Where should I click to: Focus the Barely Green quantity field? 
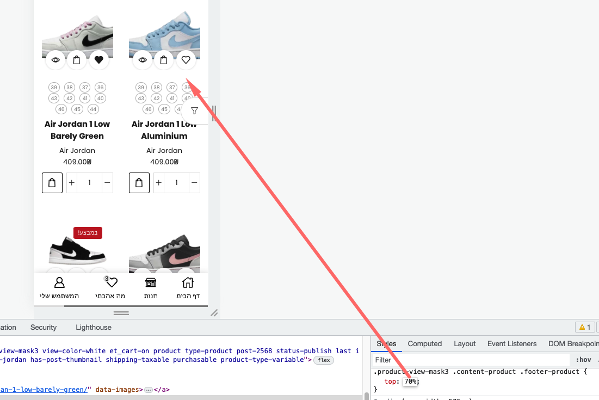pos(89,183)
